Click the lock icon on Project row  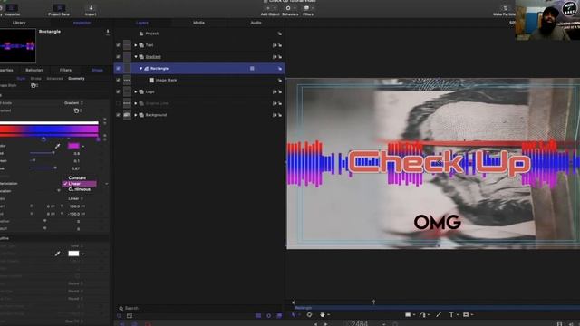(x=280, y=34)
